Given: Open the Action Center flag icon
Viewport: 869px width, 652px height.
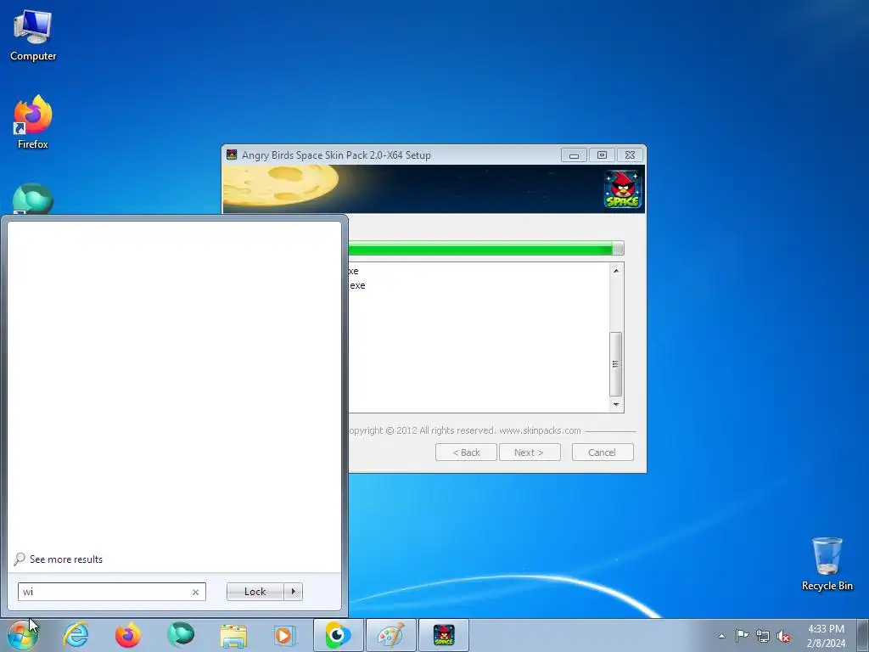Looking at the screenshot, I should (742, 636).
